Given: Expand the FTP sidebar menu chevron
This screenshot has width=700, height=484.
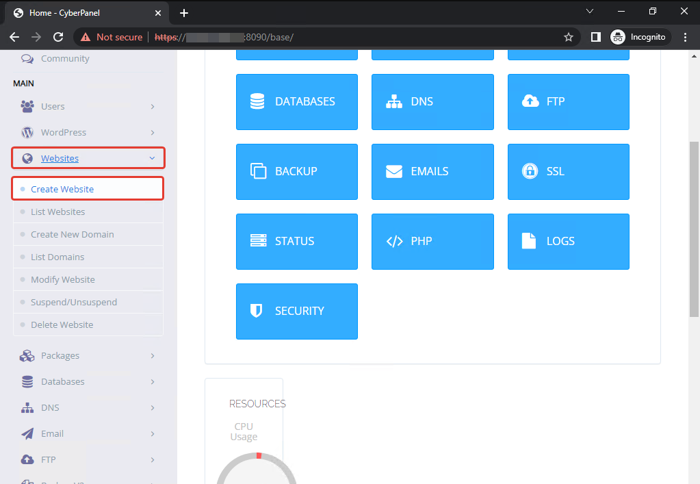Looking at the screenshot, I should click(x=153, y=459).
